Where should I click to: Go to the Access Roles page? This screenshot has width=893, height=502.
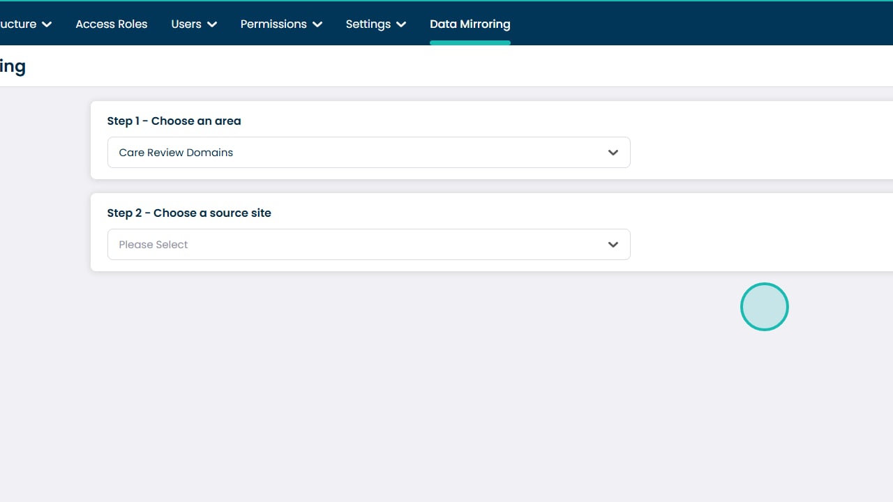[112, 24]
